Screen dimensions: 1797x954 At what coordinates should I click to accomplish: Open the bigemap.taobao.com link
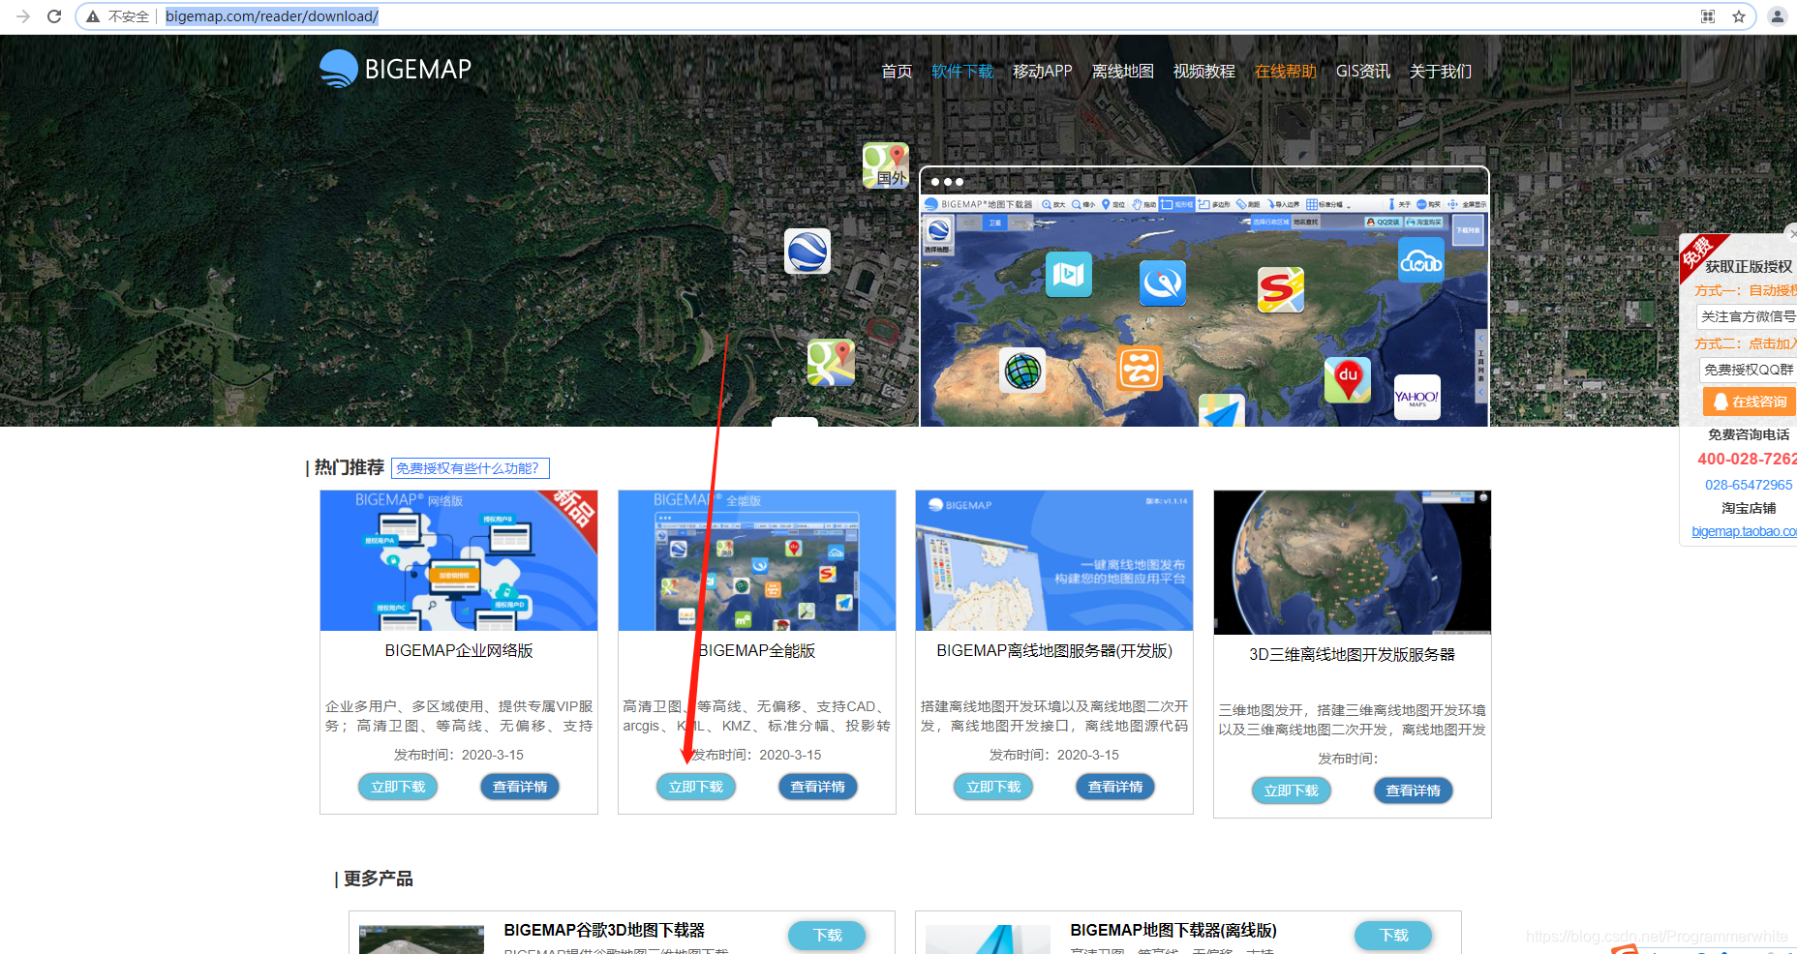pos(1744,531)
